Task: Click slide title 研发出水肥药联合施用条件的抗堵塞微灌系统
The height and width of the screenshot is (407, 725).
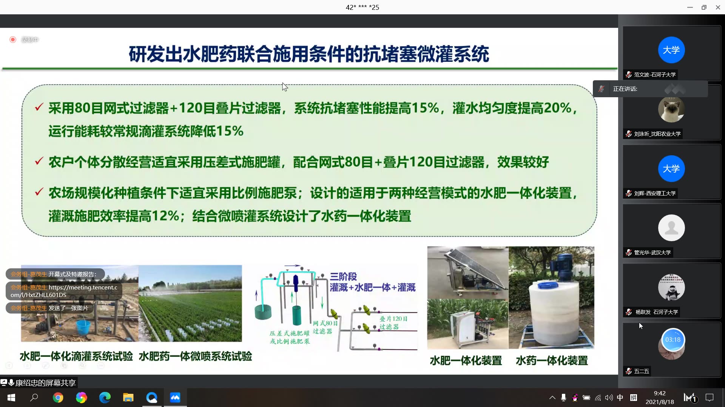Action: (309, 54)
